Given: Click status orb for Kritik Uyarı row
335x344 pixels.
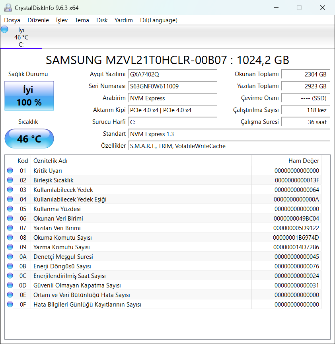Looking at the screenshot, I should tap(10, 170).
